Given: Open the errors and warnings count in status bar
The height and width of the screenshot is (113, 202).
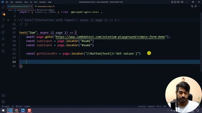Looking at the screenshot, I should pos(19,106).
